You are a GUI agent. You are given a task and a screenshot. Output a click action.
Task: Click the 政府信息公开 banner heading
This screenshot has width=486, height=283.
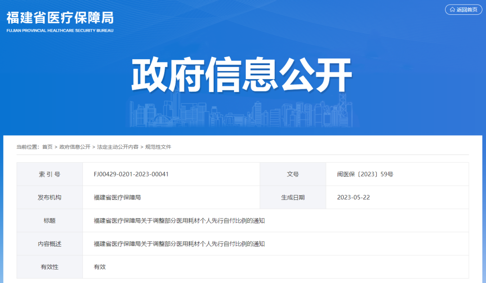[x=243, y=72]
